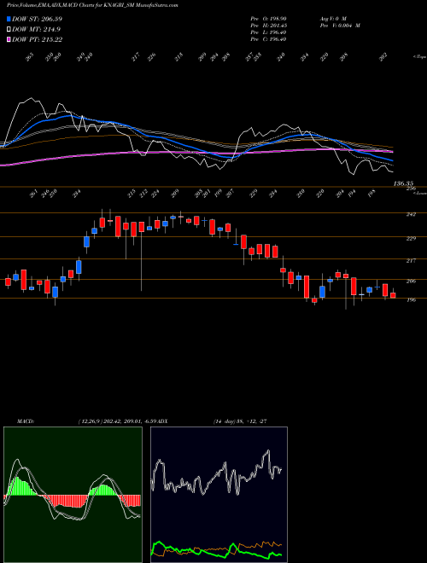Screen dimensions: 427x563
Task: Click the 256 price axis label
Action: 411,189
